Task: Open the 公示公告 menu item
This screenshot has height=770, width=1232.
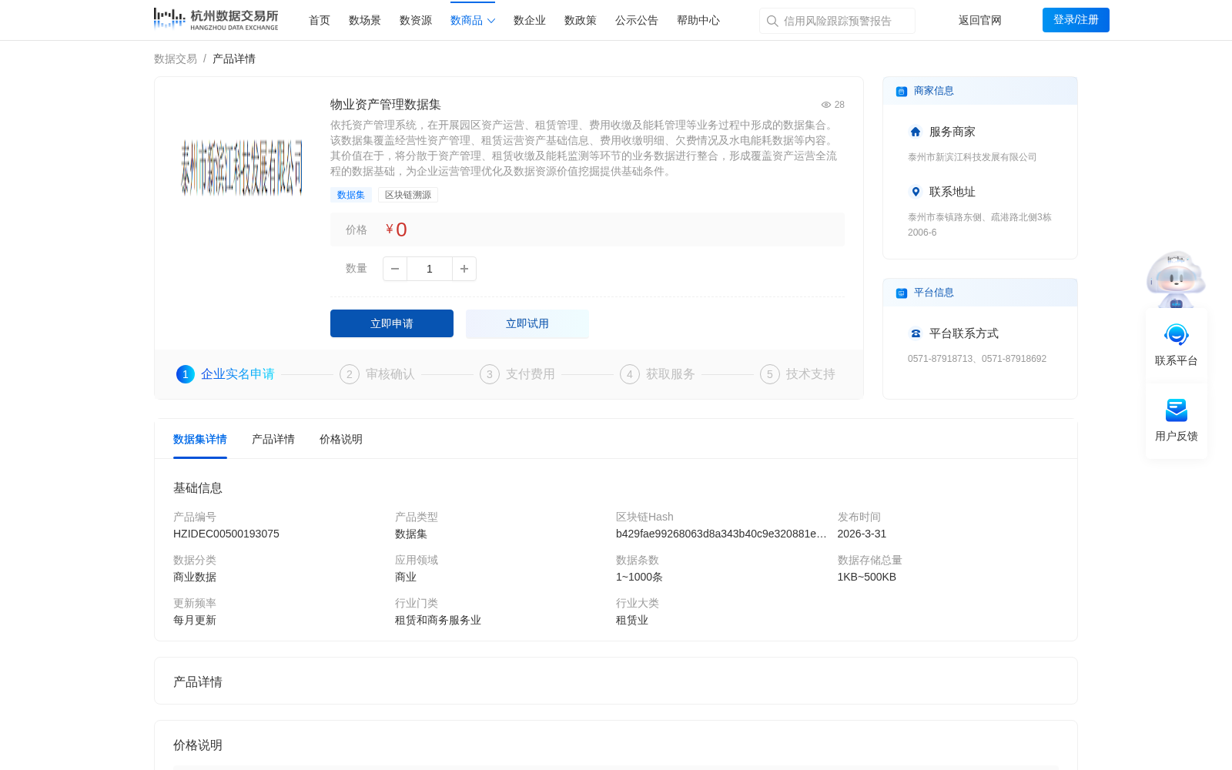Action: tap(637, 20)
